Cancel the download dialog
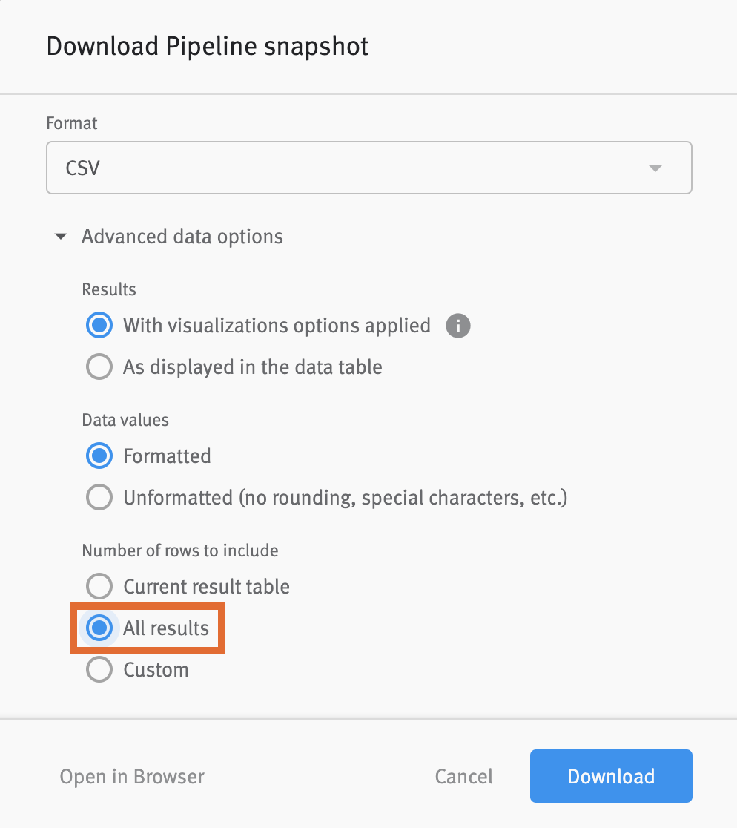Image resolution: width=737 pixels, height=828 pixels. pyautogui.click(x=463, y=775)
